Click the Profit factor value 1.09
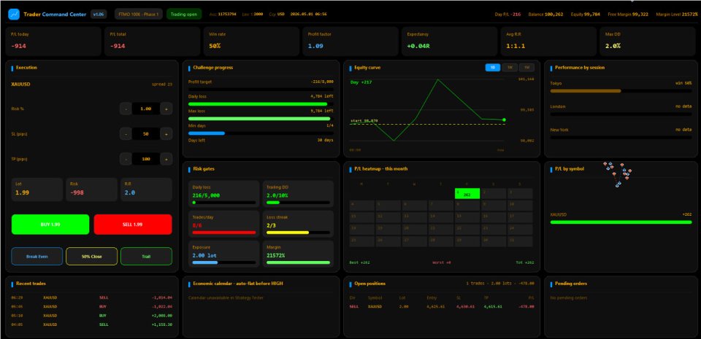Image resolution: width=701 pixels, height=339 pixels. coord(315,45)
